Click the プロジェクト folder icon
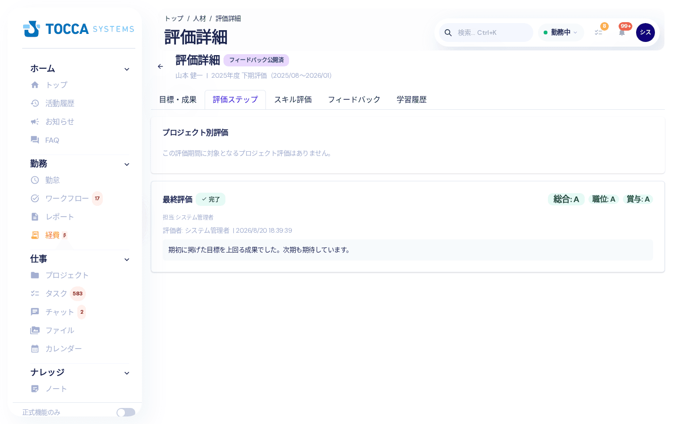Screen dimensions: 679x424 [x=35, y=275]
